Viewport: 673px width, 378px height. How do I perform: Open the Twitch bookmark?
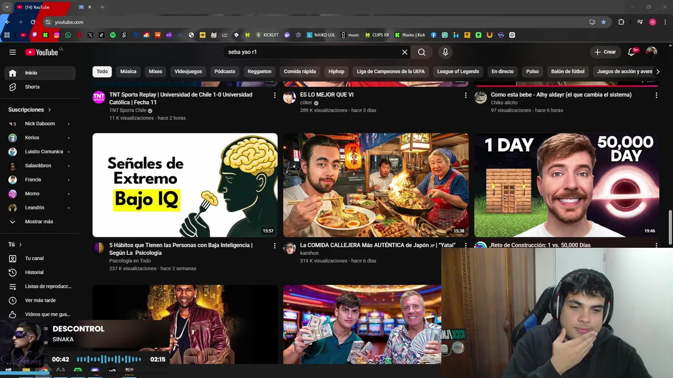coord(35,35)
